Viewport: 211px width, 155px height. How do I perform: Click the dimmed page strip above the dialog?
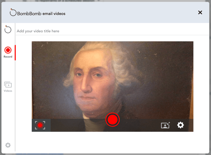[x=105, y=1]
